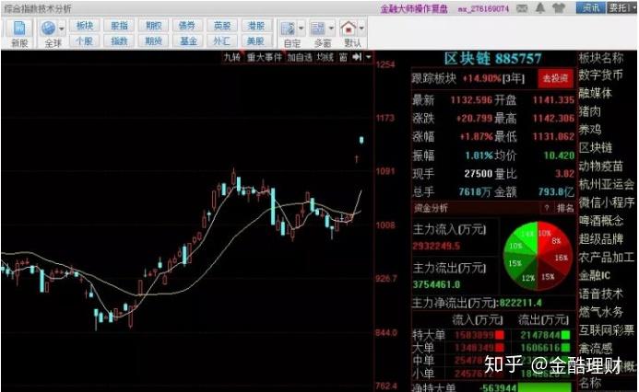Click the question mark in 资金分析 header
This screenshot has width=639, height=392.
tap(547, 208)
